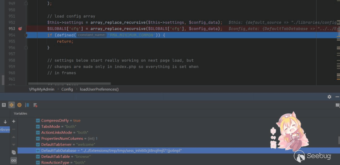The width and height of the screenshot is (340, 165).
Task: Click the down arrow frame button
Action: (x=5, y=122)
